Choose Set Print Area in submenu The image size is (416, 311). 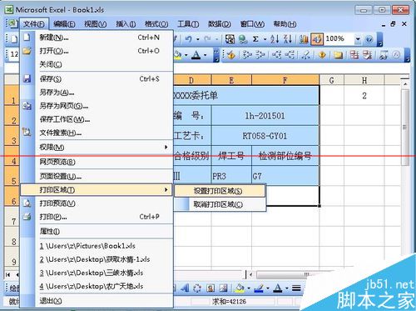[220, 191]
